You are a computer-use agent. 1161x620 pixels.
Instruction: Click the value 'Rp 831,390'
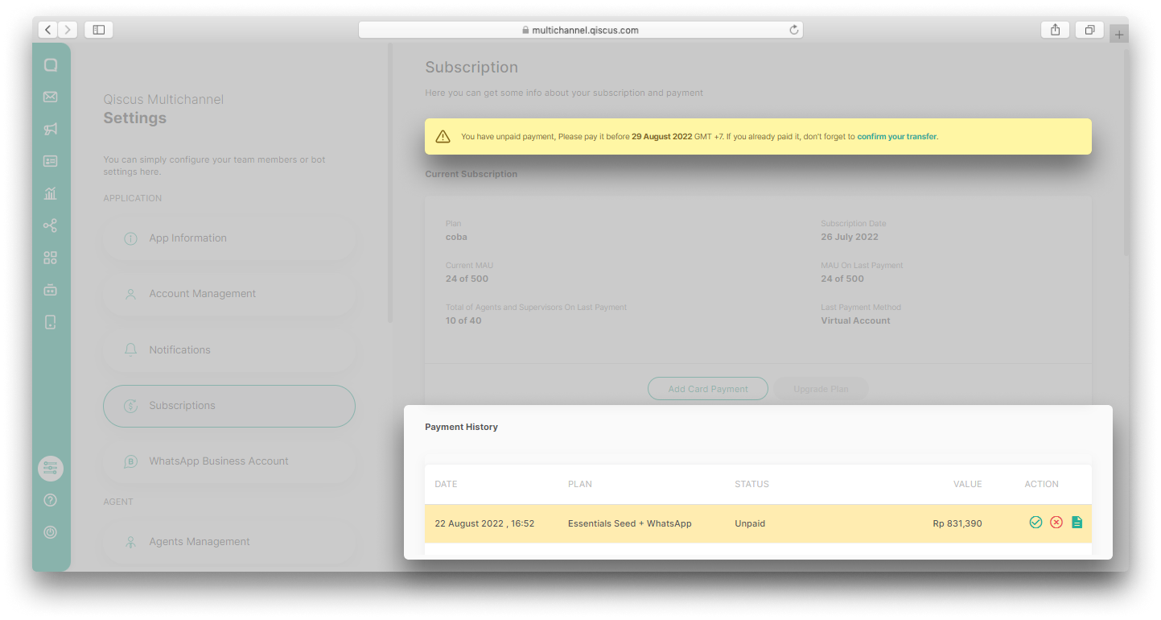(x=957, y=523)
